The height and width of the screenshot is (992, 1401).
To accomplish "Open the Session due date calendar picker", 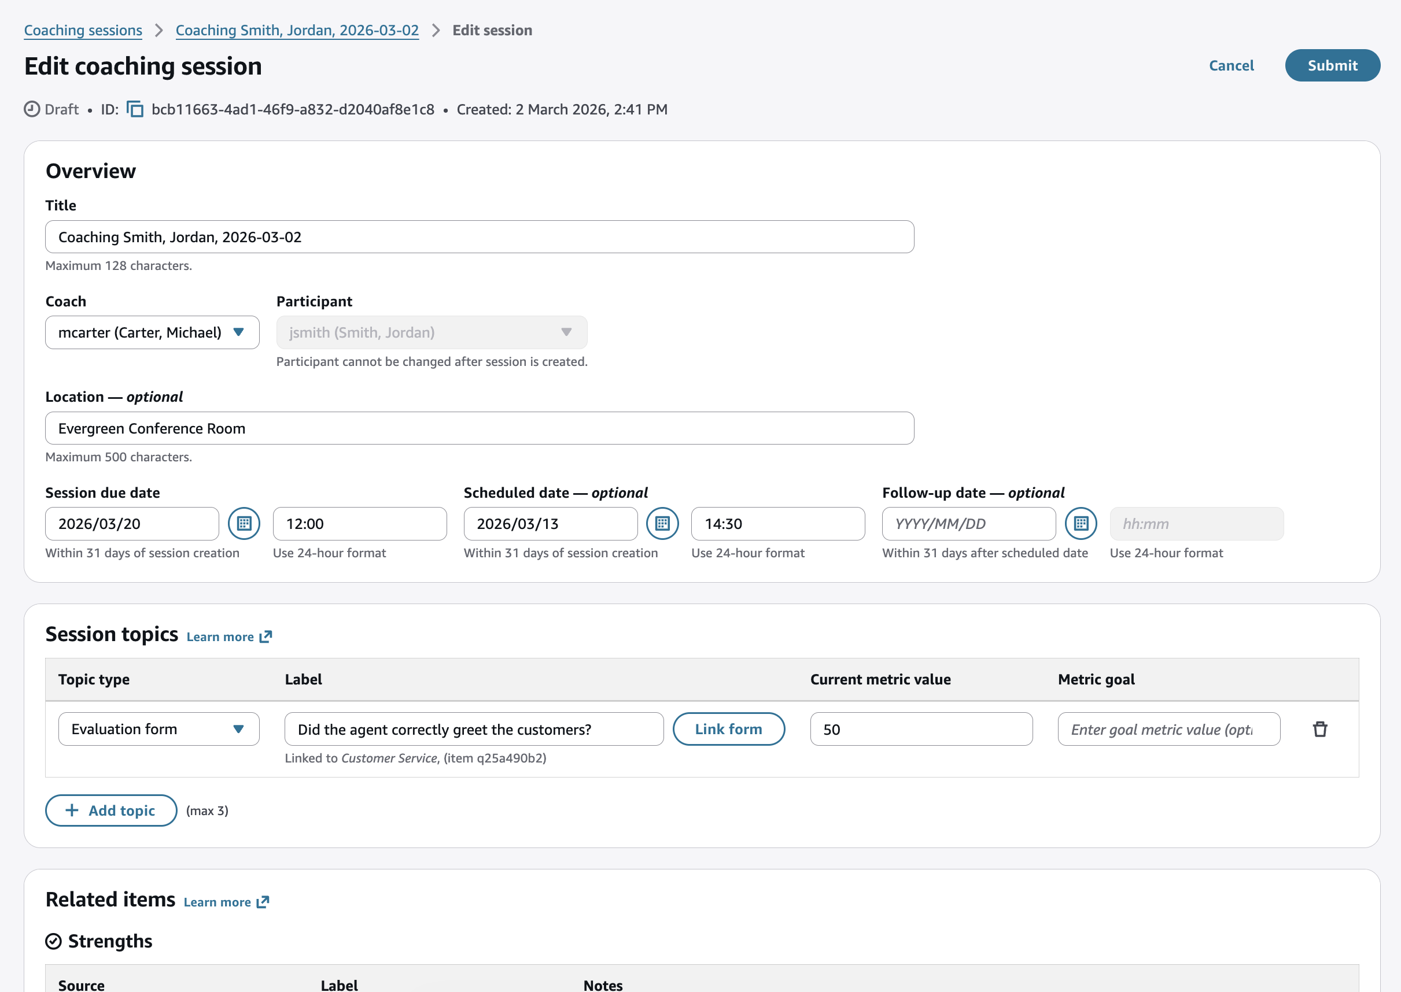I will (244, 524).
